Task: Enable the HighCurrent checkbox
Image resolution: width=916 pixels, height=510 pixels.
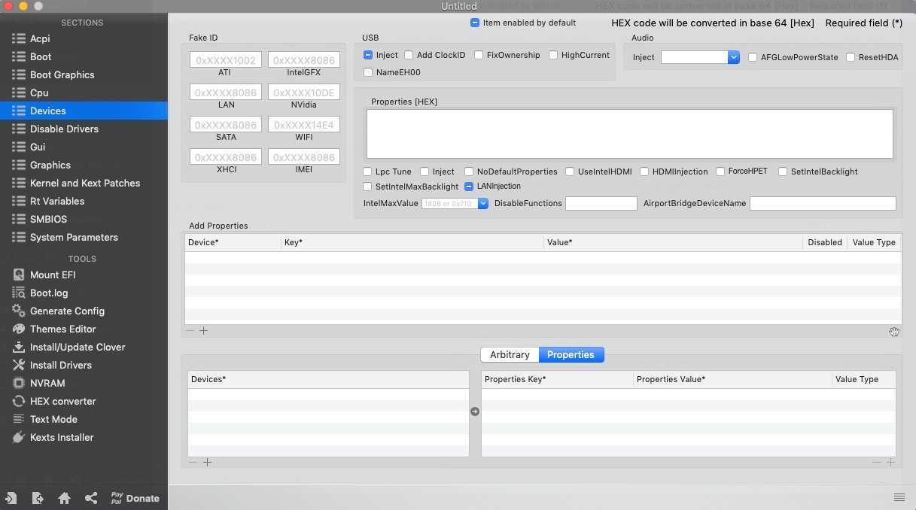Action: click(553, 55)
